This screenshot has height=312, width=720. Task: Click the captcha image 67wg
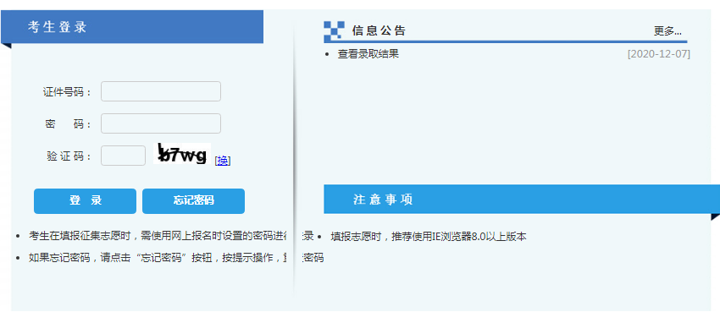click(182, 154)
